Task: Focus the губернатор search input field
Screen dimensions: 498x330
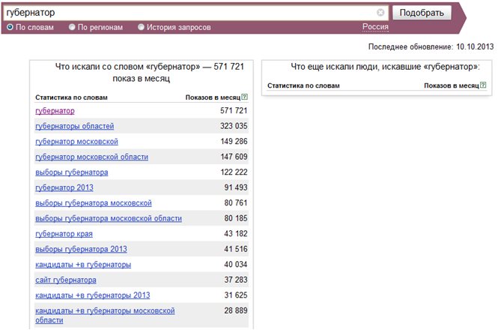Action: pyautogui.click(x=190, y=13)
